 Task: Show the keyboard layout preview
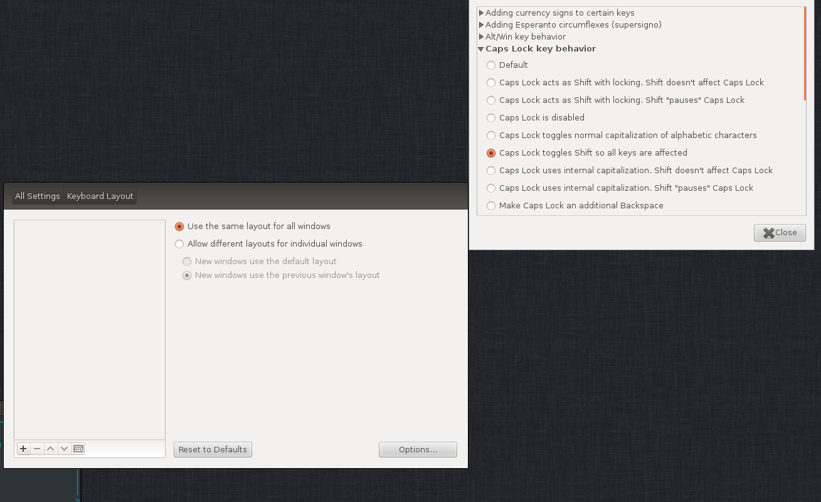pyautogui.click(x=78, y=448)
